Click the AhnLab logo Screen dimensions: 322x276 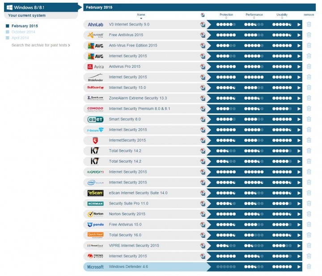[x=95, y=25]
